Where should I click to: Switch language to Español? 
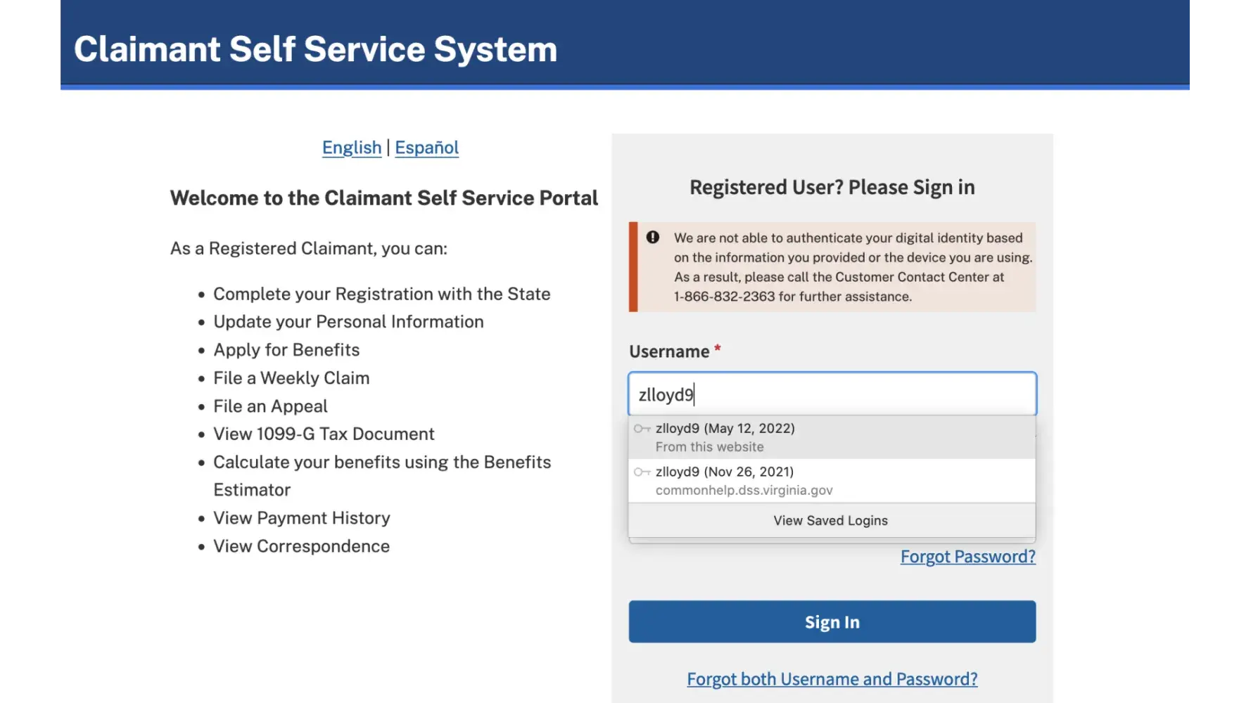click(x=426, y=148)
